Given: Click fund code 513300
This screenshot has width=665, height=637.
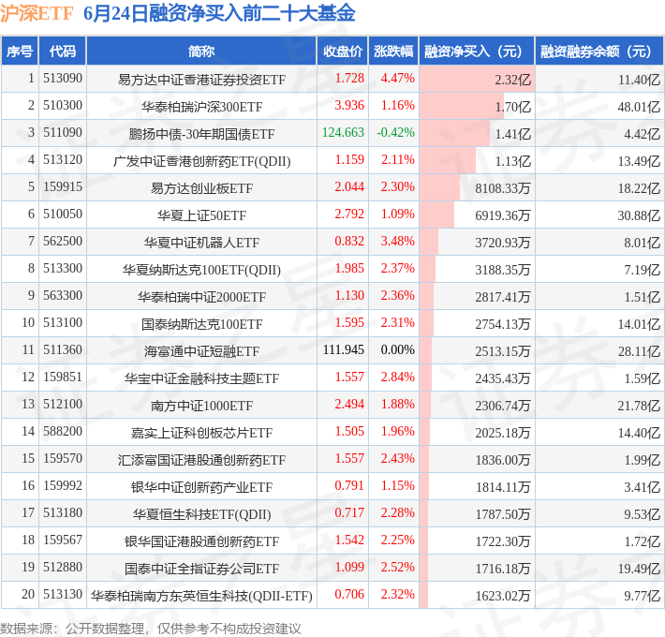Looking at the screenshot, I should pyautogui.click(x=63, y=269).
